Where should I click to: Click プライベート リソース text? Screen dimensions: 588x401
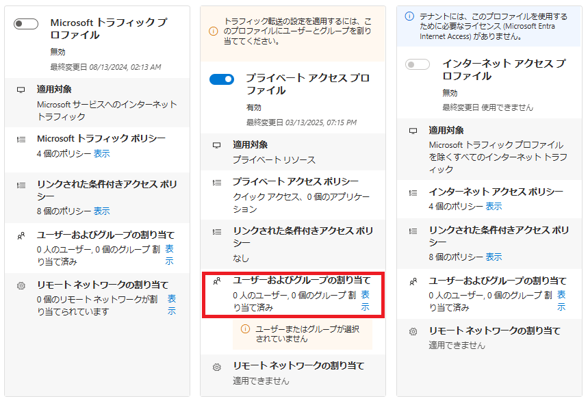274,160
